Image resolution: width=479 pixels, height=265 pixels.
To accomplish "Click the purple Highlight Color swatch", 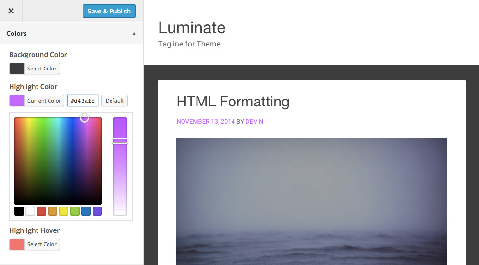I will click(17, 101).
